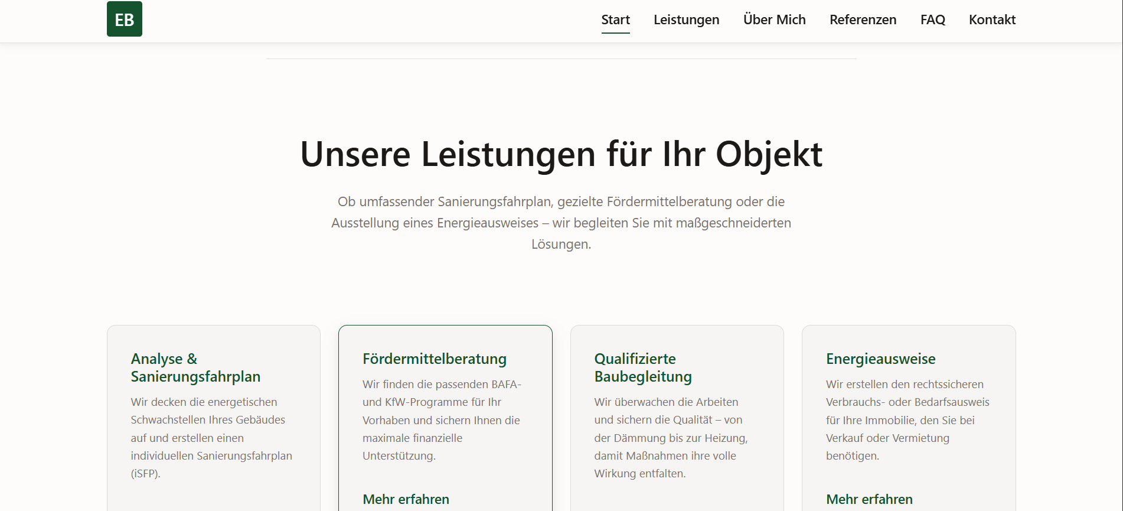Select Kontakt in the header
The width and height of the screenshot is (1123, 511).
click(992, 19)
